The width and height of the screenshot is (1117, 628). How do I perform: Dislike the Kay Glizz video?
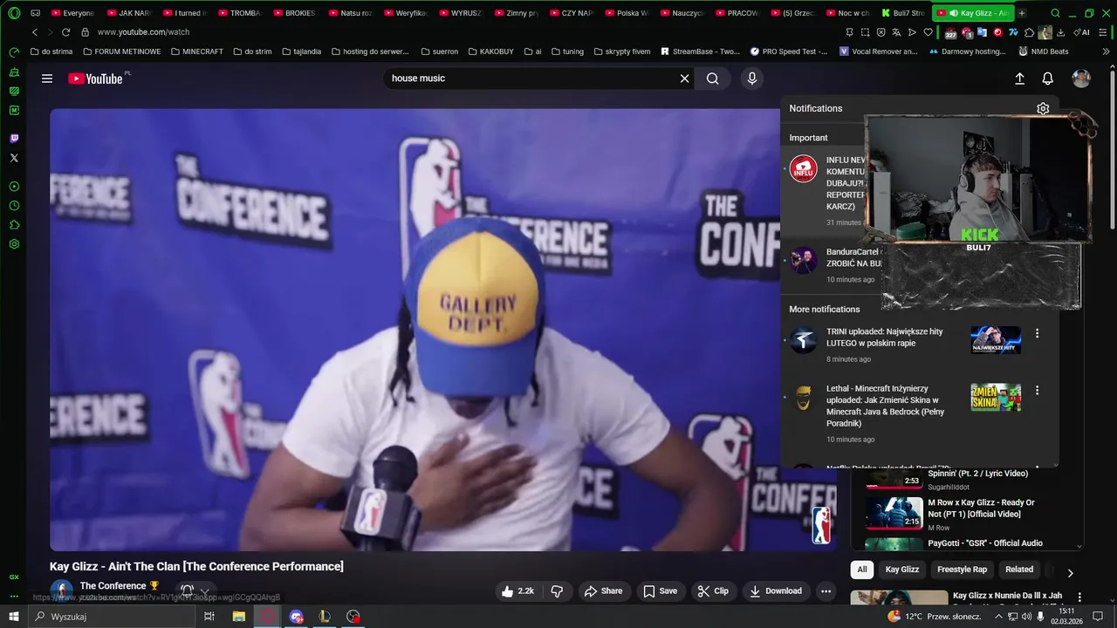[x=557, y=591]
